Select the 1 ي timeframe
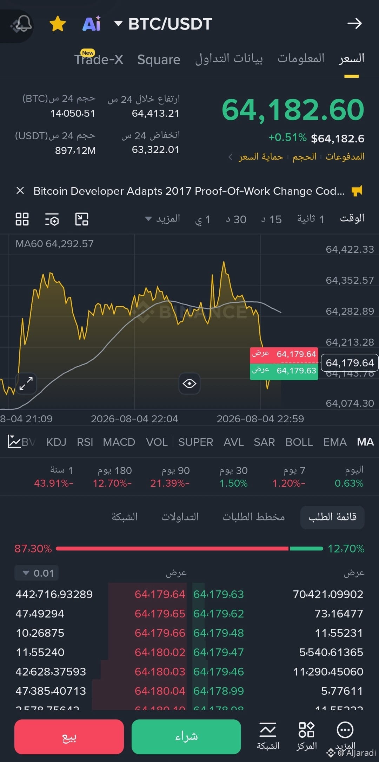Screen dimensions: 379x762 203,219
